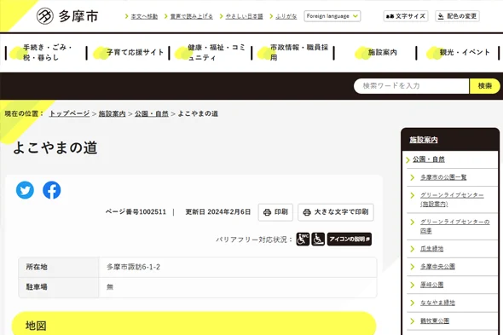Open 文字サイズ text size setting
The image size is (503, 335).
click(406, 16)
